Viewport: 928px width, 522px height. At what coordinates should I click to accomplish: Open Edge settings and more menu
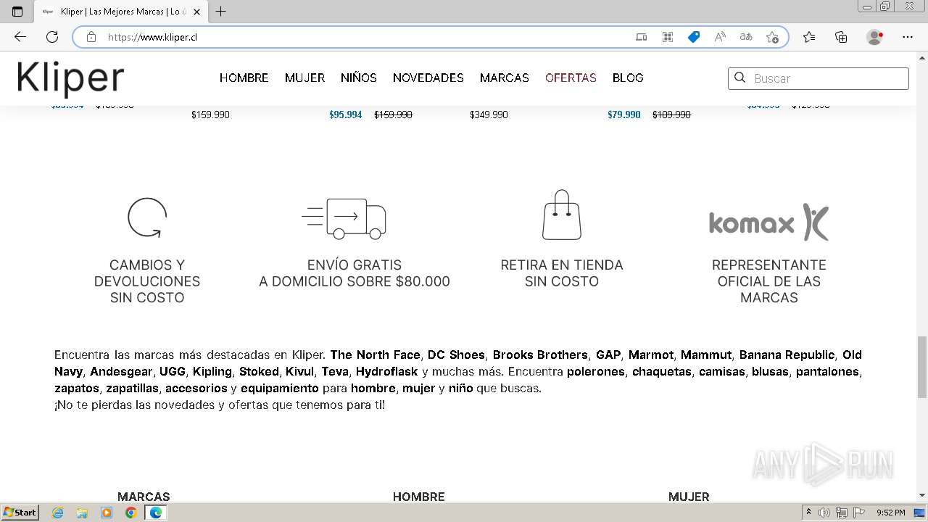point(908,37)
